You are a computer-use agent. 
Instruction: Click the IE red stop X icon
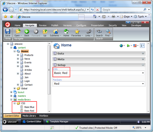[97, 10]
